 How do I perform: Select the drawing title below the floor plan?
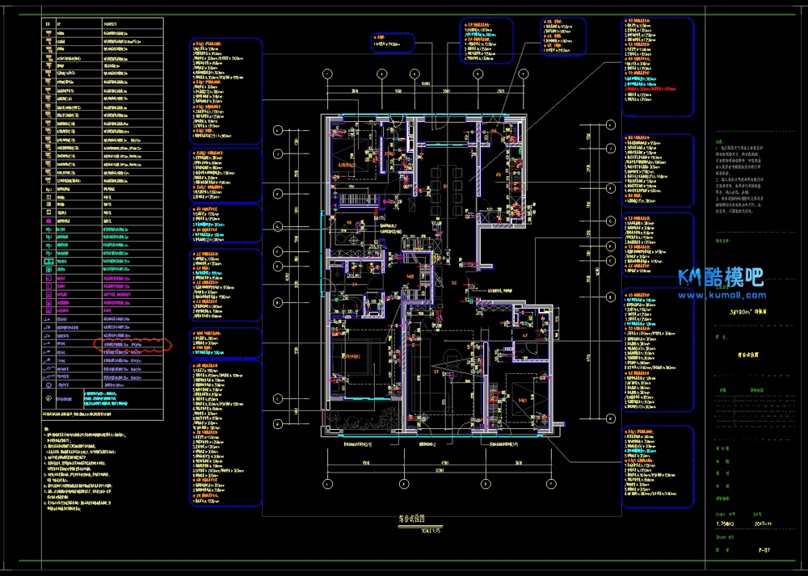point(411,519)
